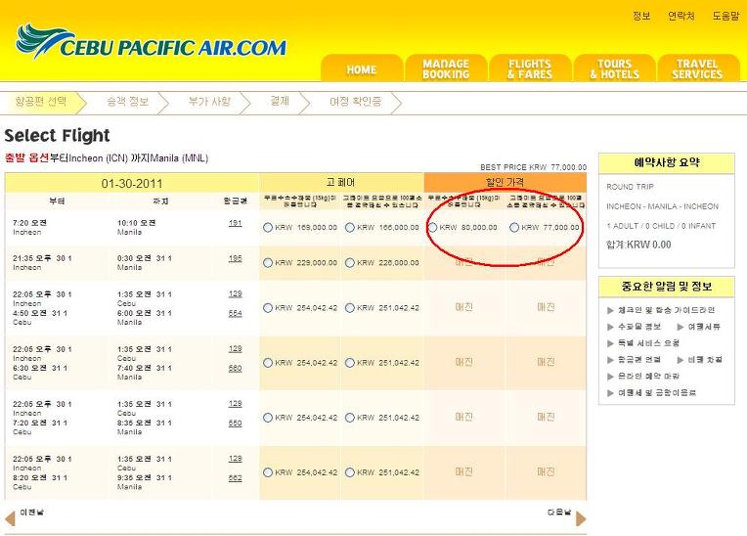747x536 pixels.
Task: Click 1 ADULT / 0 CHILD / 0 INFANT text
Action: (x=661, y=226)
